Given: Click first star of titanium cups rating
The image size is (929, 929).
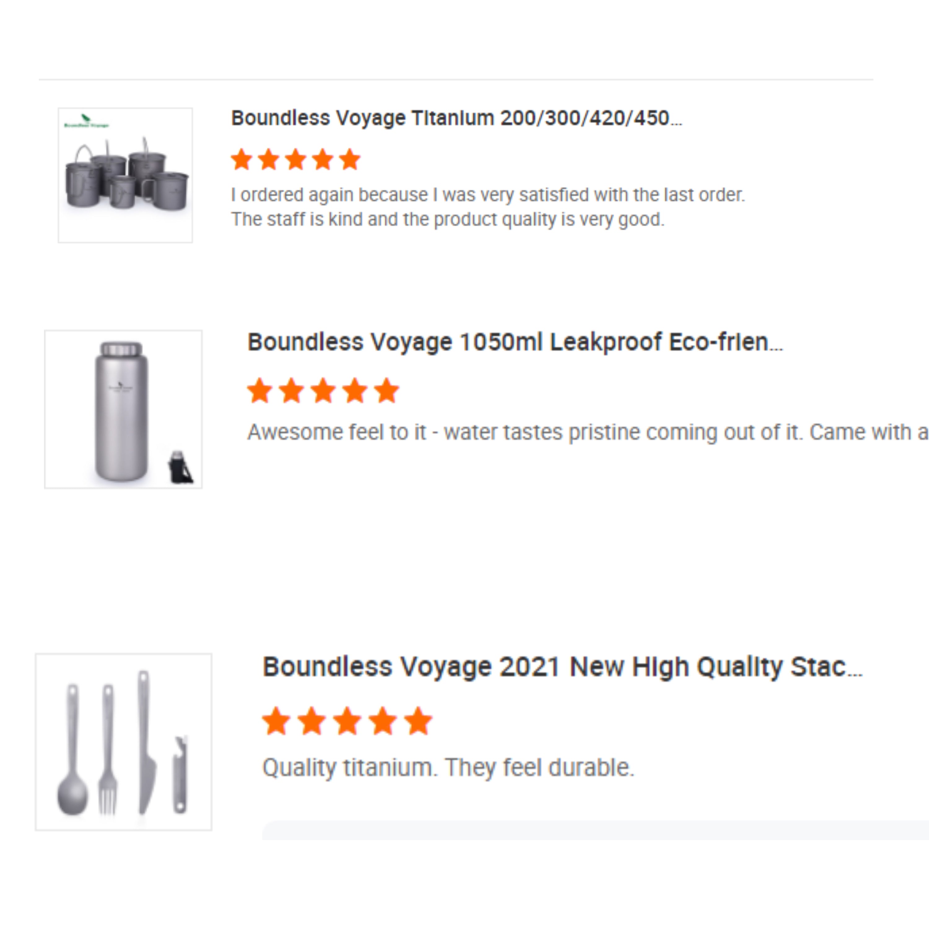Looking at the screenshot, I should coord(242,160).
